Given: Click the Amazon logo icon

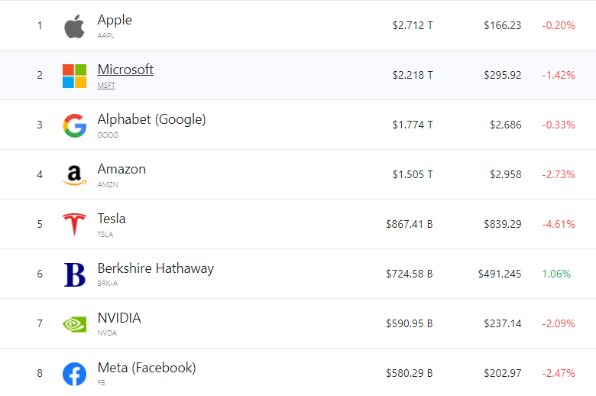Looking at the screenshot, I should click(x=74, y=176).
